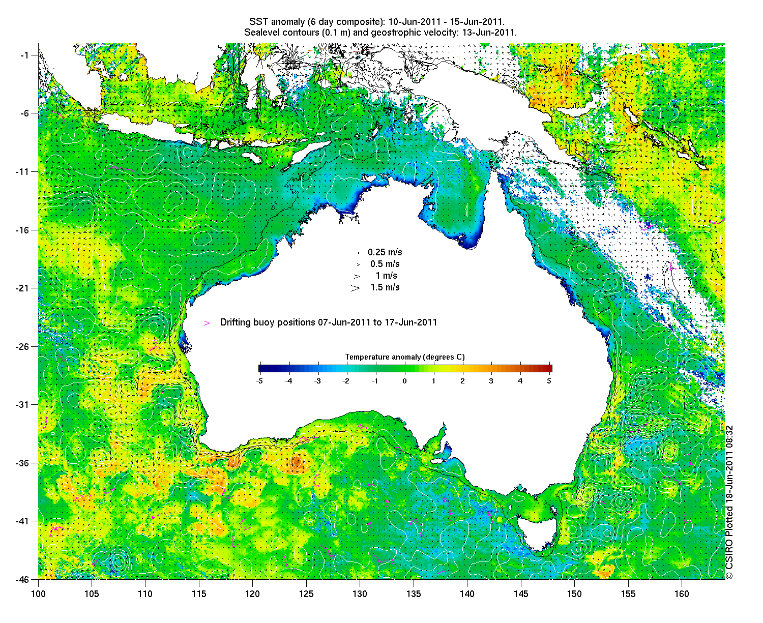Viewport: 763px width, 623px height.
Task: Click the '-21' latitude axis label
Action: 23,288
